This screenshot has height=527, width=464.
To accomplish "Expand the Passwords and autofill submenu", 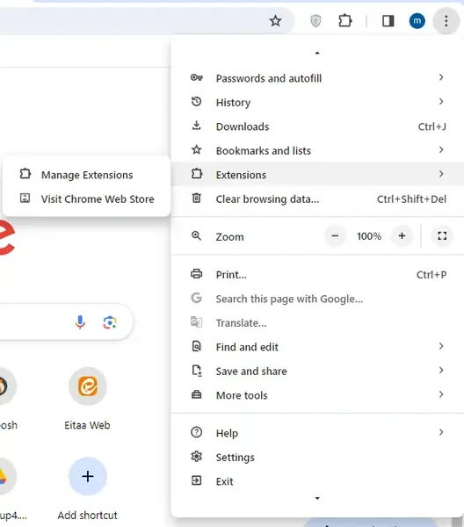I will 317,78.
